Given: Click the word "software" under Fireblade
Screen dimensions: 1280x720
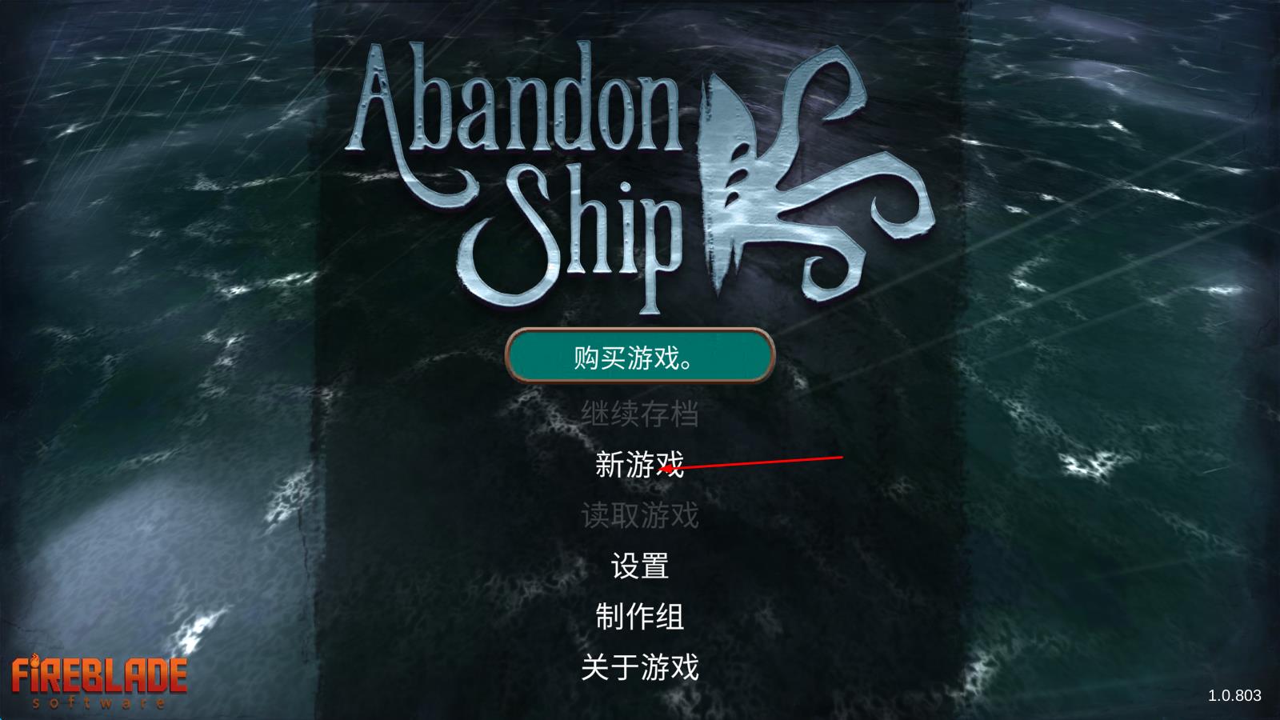Looking at the screenshot, I should tap(99, 702).
